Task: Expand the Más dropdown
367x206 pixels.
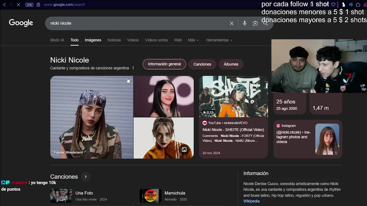Action: [193, 40]
